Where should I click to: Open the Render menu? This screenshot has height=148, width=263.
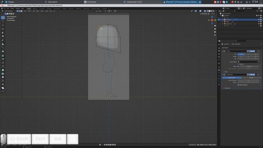(12, 8)
